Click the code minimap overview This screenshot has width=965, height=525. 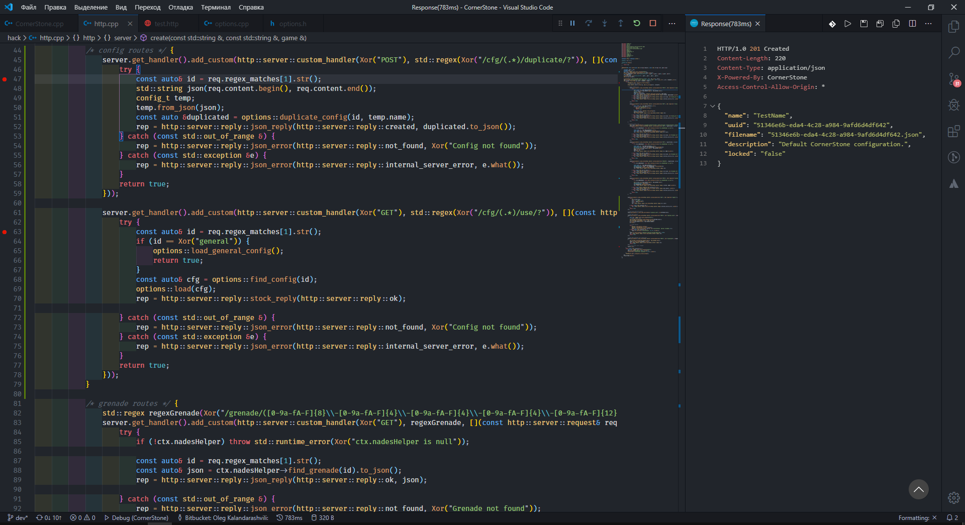(650, 151)
